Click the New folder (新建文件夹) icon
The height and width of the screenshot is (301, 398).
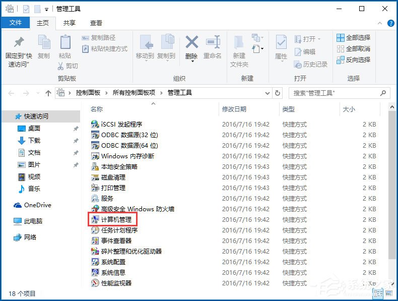pos(239,42)
